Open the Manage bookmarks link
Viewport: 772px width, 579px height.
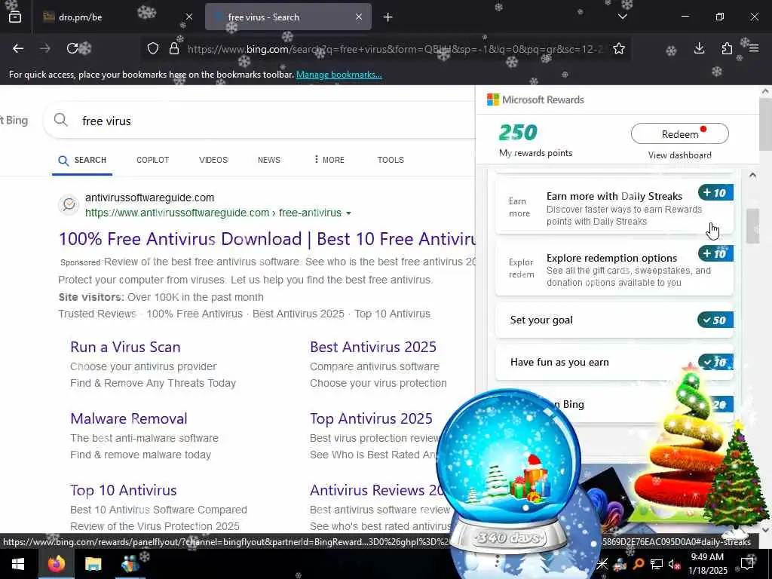click(x=339, y=75)
